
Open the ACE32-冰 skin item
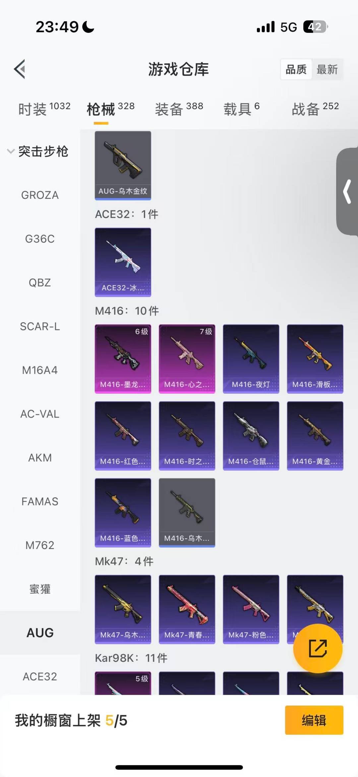(x=123, y=262)
